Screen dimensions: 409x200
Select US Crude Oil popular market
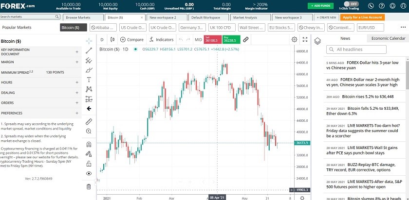(x=133, y=27)
